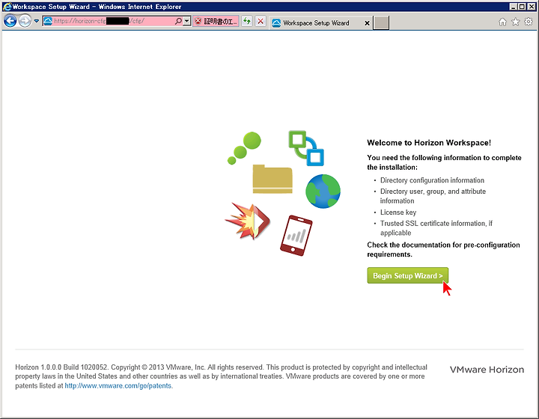This screenshot has height=419, width=539.
Task: Select the Workspace Setup Wizard tab
Action: [x=316, y=23]
